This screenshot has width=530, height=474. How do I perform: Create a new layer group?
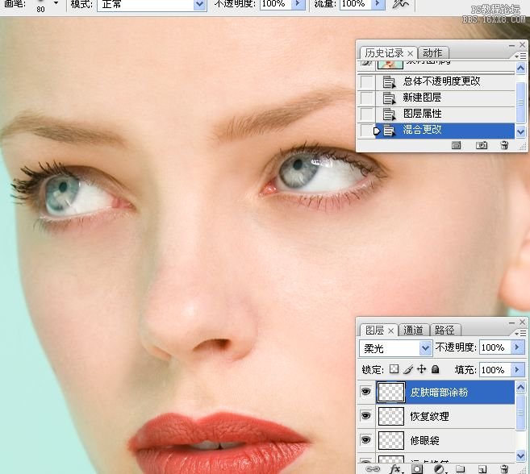click(x=460, y=469)
